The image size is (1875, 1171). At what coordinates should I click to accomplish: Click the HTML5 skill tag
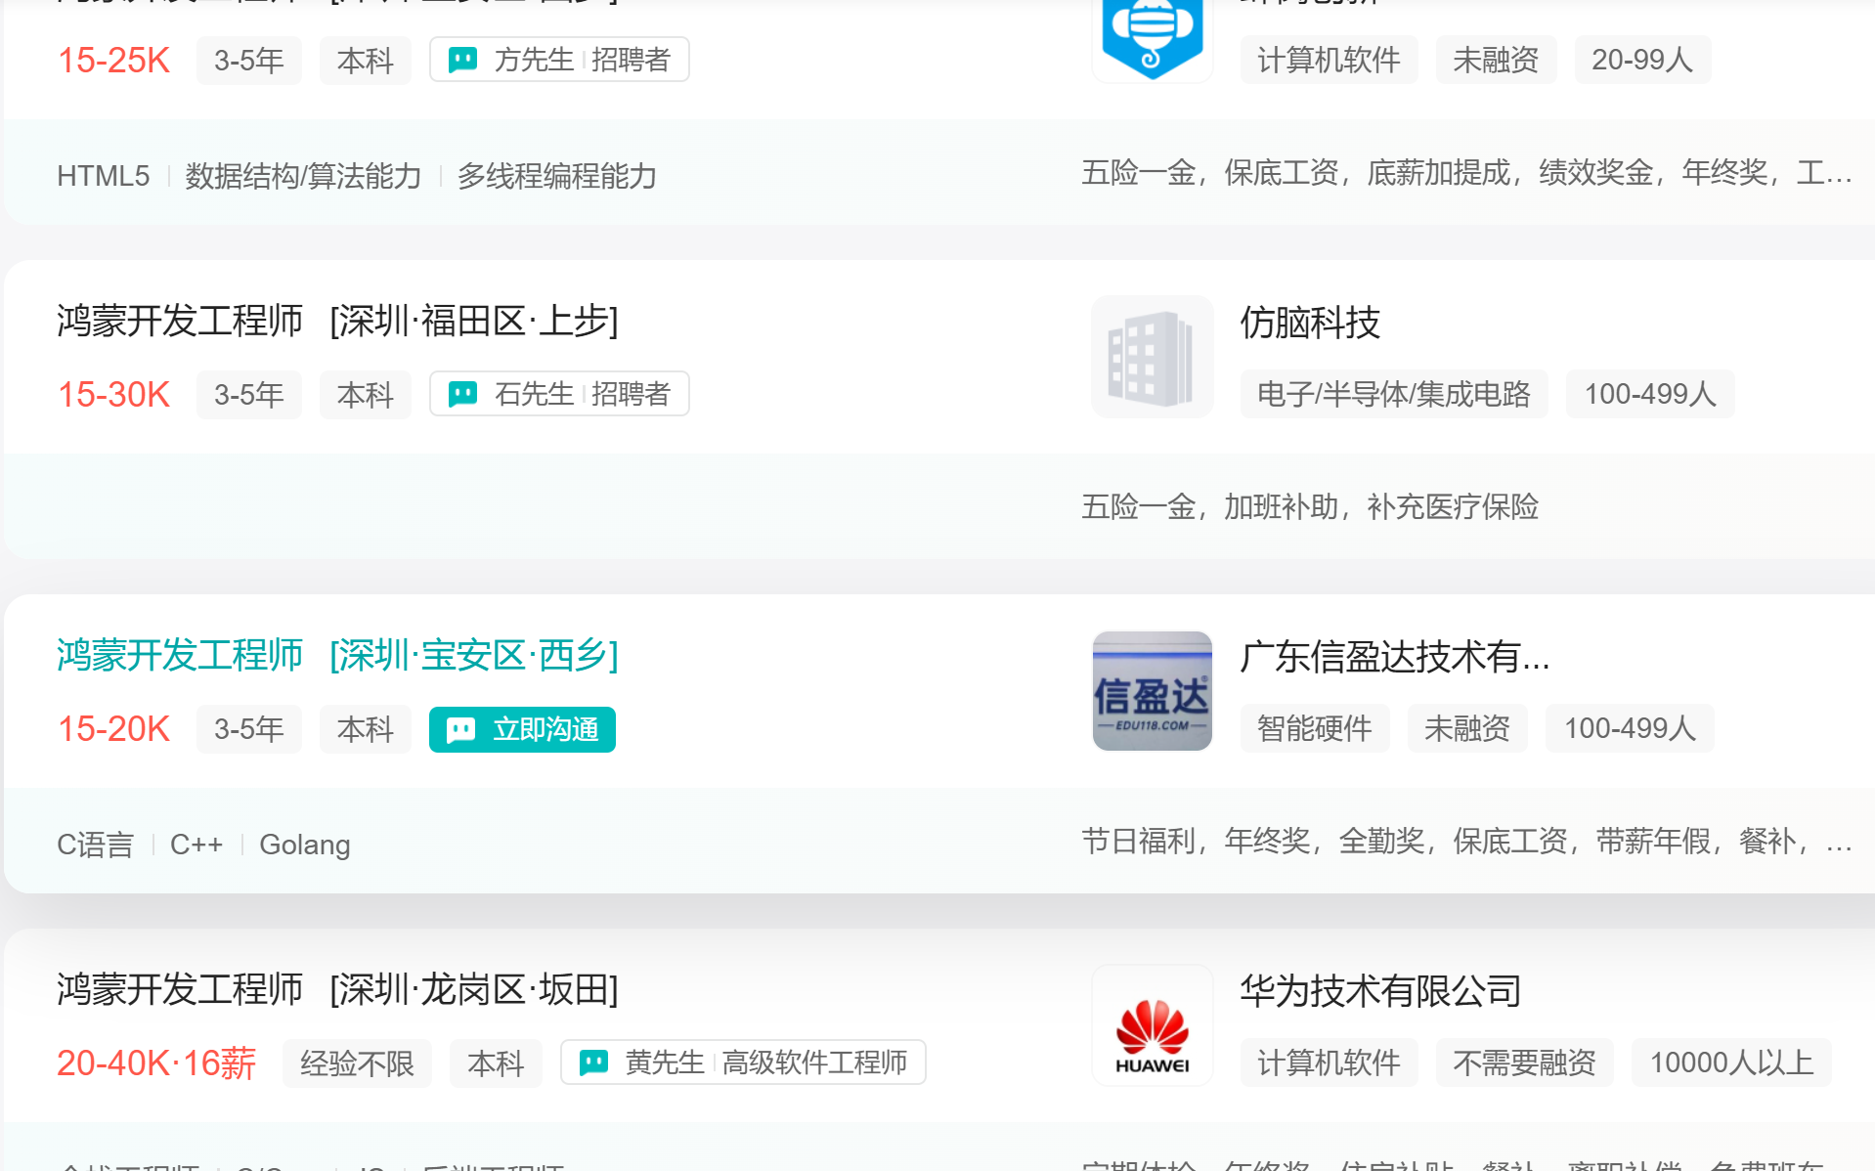103,176
